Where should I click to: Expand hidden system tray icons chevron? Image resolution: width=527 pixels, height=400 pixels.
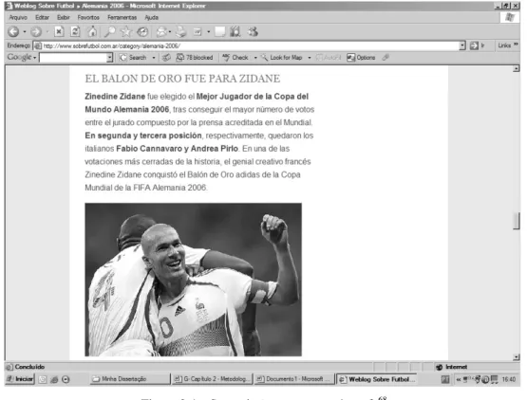[459, 379]
